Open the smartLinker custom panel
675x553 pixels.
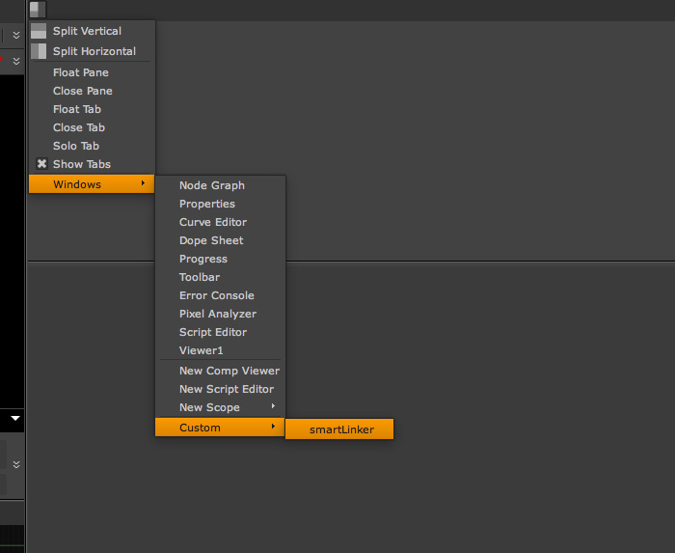pyautogui.click(x=340, y=429)
